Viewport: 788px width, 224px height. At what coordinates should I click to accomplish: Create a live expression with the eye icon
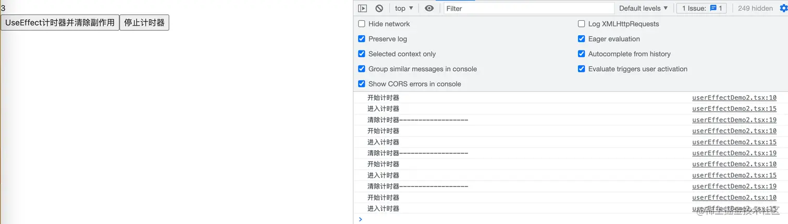tap(429, 8)
